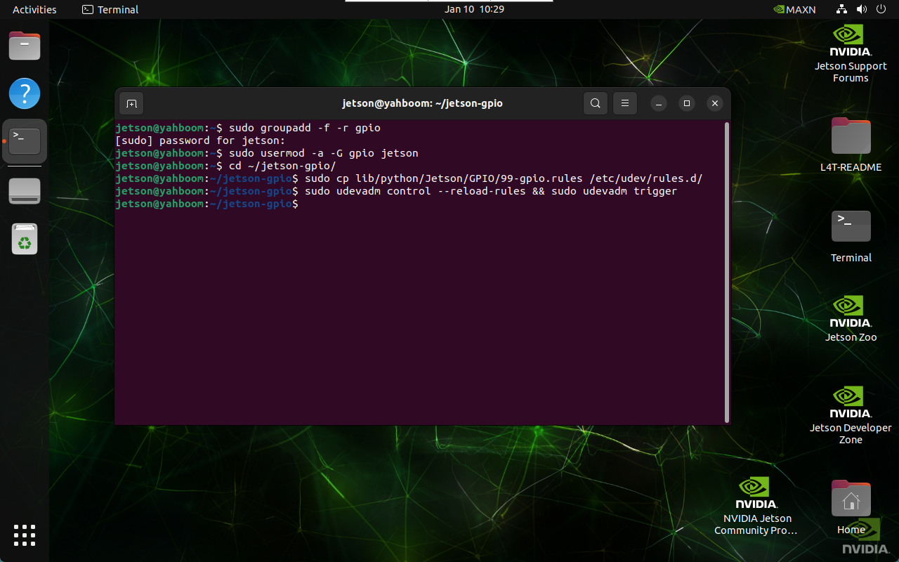Open Terminal app menu in top bar
The width and height of the screenshot is (899, 562).
110,10
